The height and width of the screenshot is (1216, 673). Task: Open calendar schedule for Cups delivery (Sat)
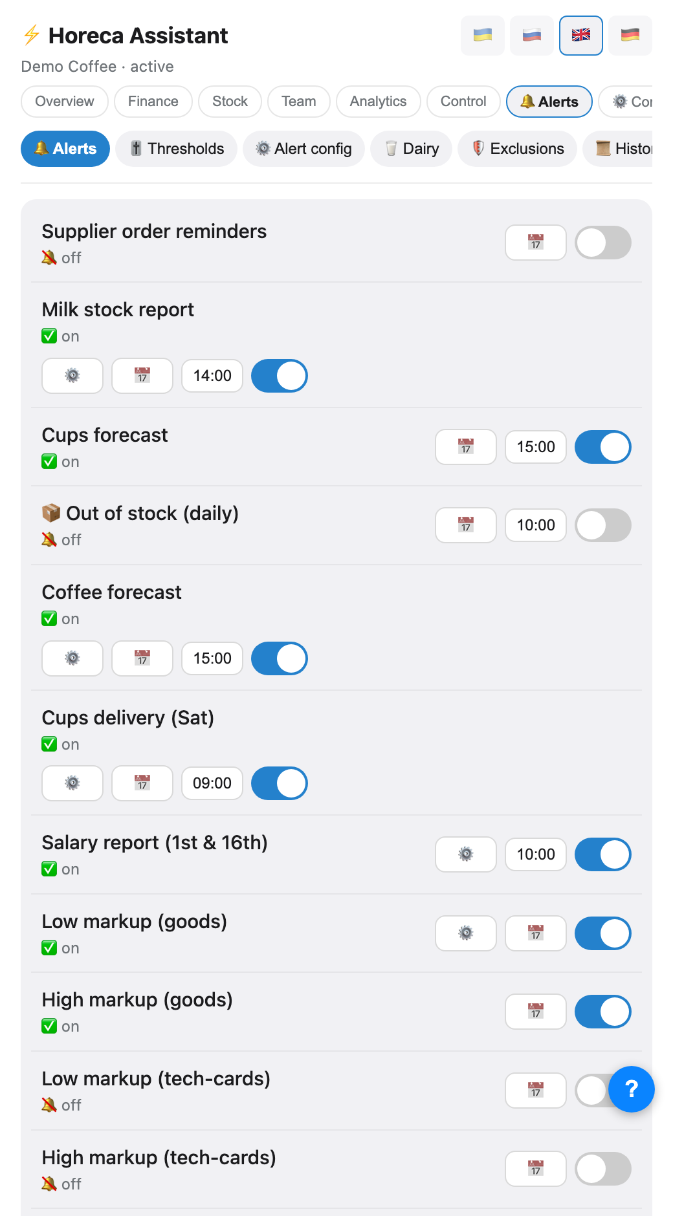point(142,783)
